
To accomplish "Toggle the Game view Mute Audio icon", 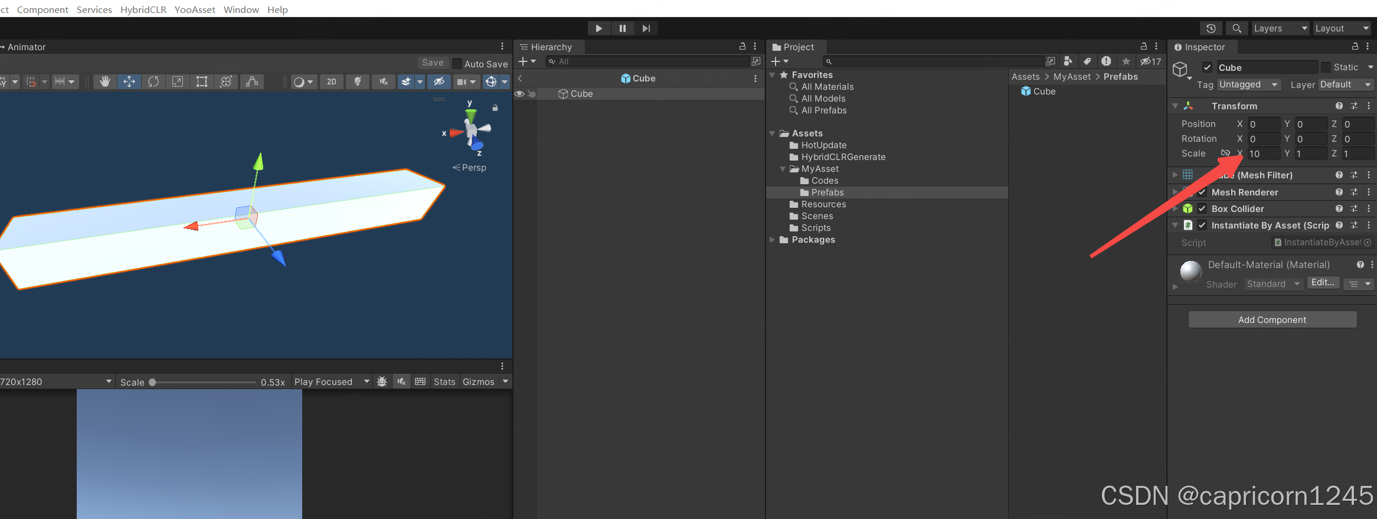I will click(401, 382).
